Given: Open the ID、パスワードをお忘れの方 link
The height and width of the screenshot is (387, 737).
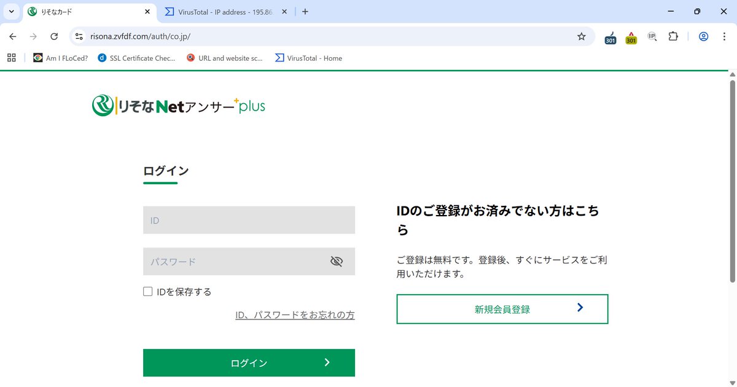Looking at the screenshot, I should (x=295, y=315).
